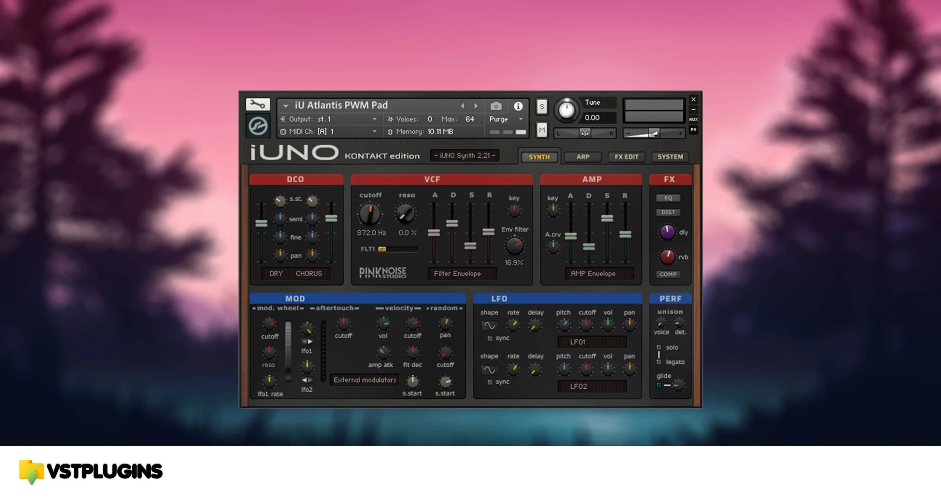Screen dimensions: 941x499
Task: Switch to the SYSTEM tab
Action: [670, 157]
